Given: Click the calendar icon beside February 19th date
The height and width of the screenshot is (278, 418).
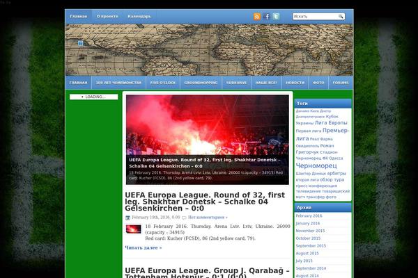Looking at the screenshot, I should pyautogui.click(x=127, y=218).
